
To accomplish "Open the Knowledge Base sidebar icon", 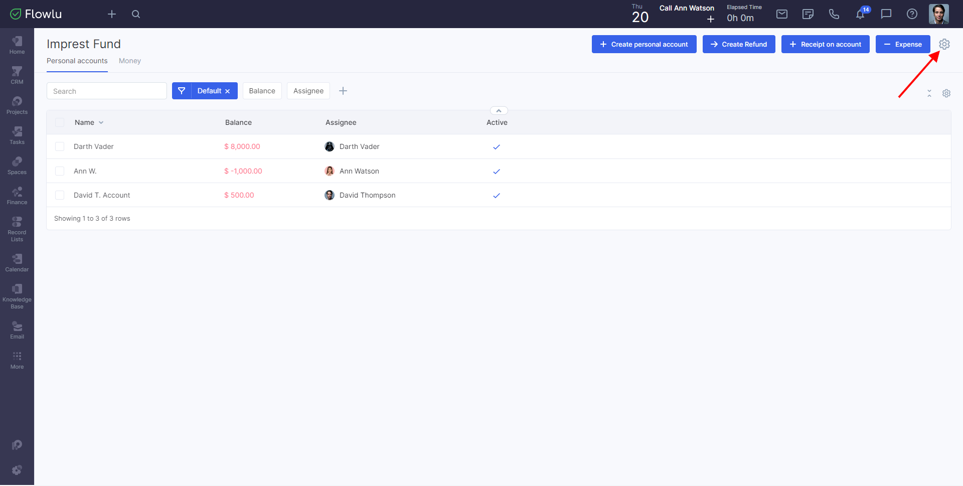I will coord(17,296).
